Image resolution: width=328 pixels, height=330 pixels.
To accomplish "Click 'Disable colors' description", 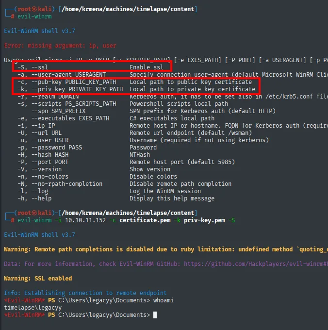I will (x=153, y=177).
